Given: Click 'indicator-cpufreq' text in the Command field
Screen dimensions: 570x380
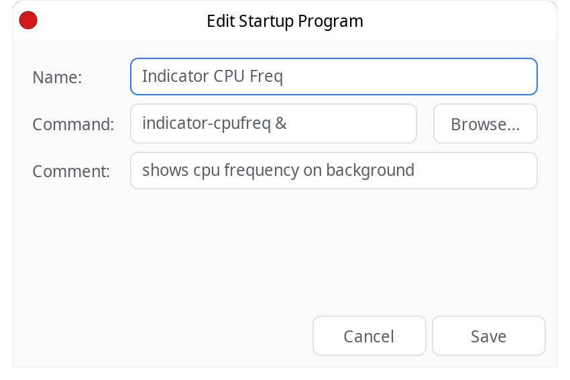Looking at the screenshot, I should pyautogui.click(x=206, y=124).
